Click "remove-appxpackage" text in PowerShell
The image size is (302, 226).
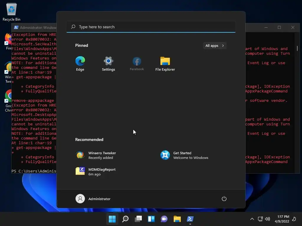click(33, 101)
